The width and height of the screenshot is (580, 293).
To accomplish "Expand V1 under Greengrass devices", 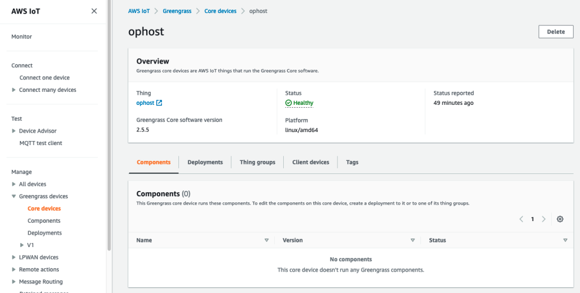I will click(x=22, y=245).
